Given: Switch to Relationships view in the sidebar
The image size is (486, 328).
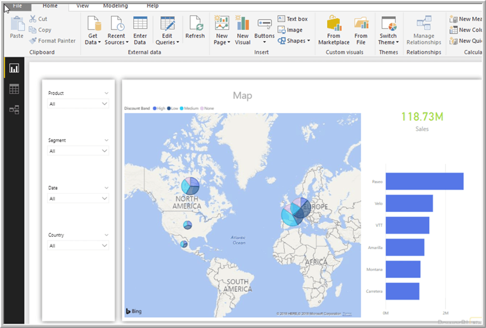Looking at the screenshot, I should tap(14, 110).
